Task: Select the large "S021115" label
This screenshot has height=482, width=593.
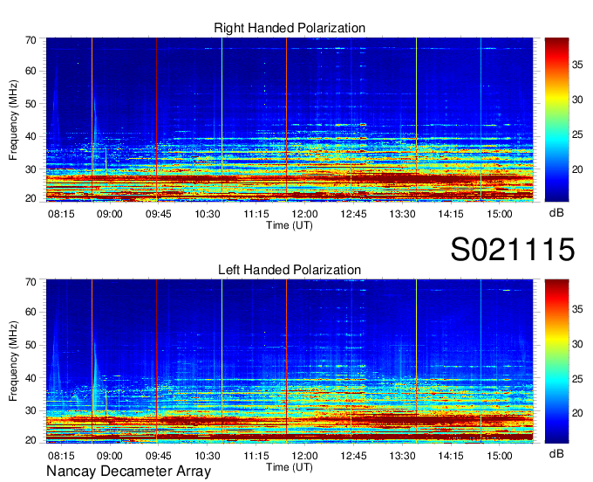Action: [513, 250]
